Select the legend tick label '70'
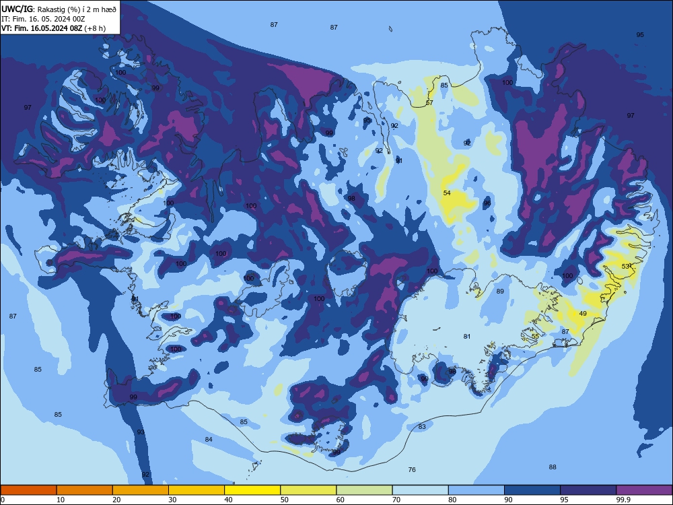The height and width of the screenshot is (505, 673). pos(396,500)
